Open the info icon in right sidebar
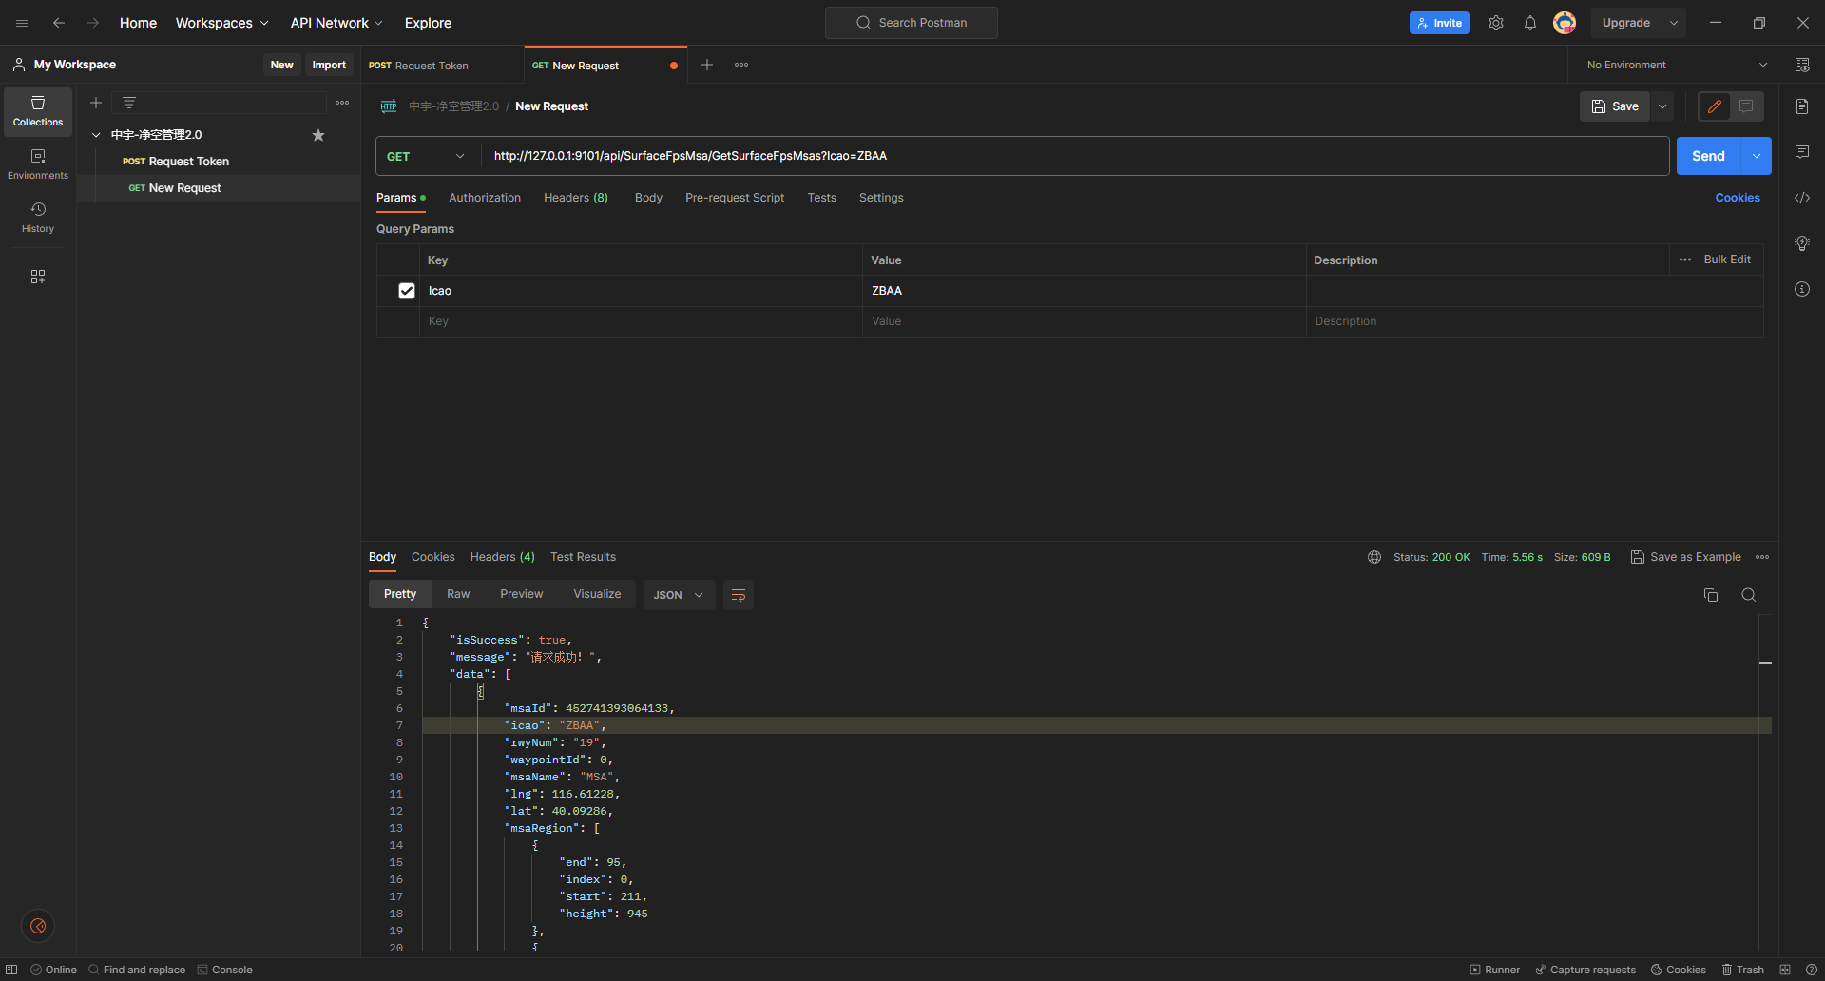 1802,289
